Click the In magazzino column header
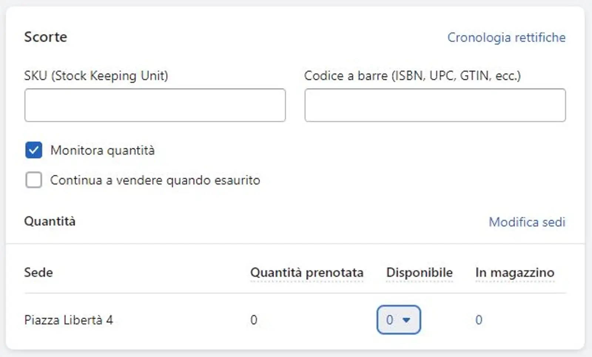Image resolution: width=592 pixels, height=357 pixels. 515,272
